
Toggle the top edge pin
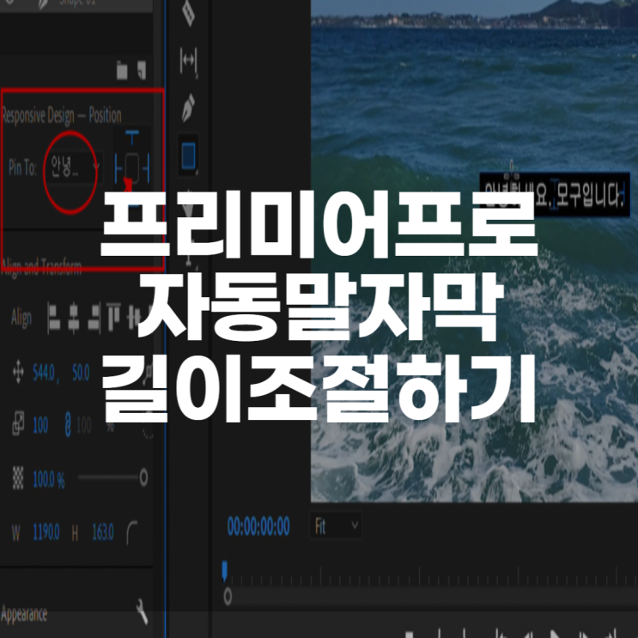coord(132,138)
